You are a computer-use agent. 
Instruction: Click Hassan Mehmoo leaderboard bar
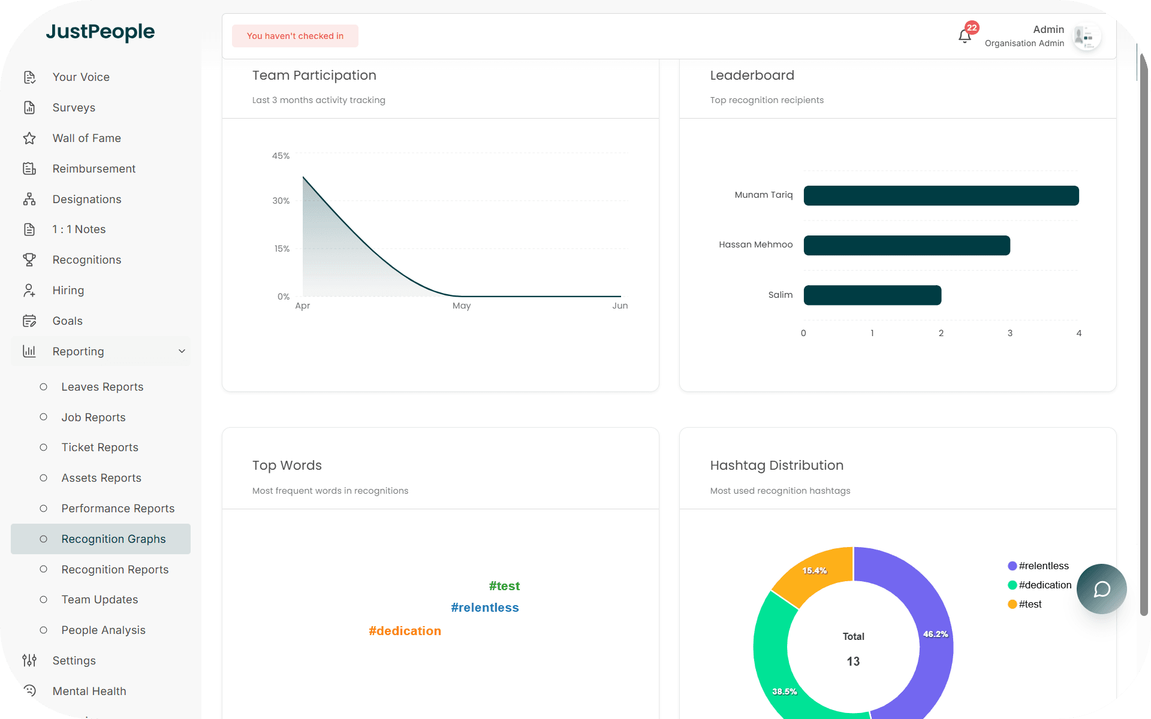(907, 246)
